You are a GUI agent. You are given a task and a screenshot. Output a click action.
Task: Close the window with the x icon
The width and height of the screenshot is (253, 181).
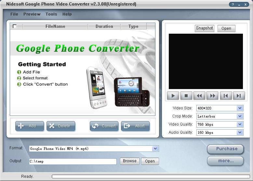pos(246,4)
